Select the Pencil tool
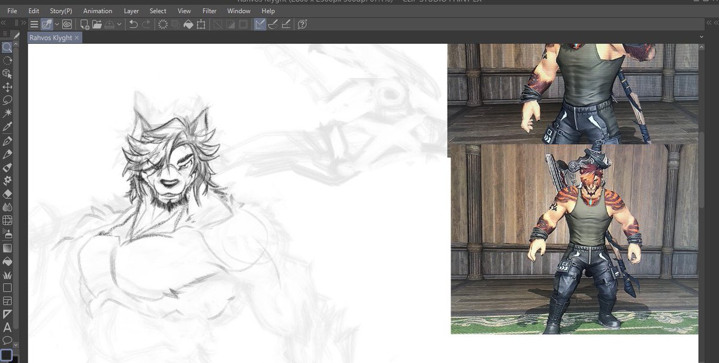Screen dimensions: 719x363 pos(7,154)
